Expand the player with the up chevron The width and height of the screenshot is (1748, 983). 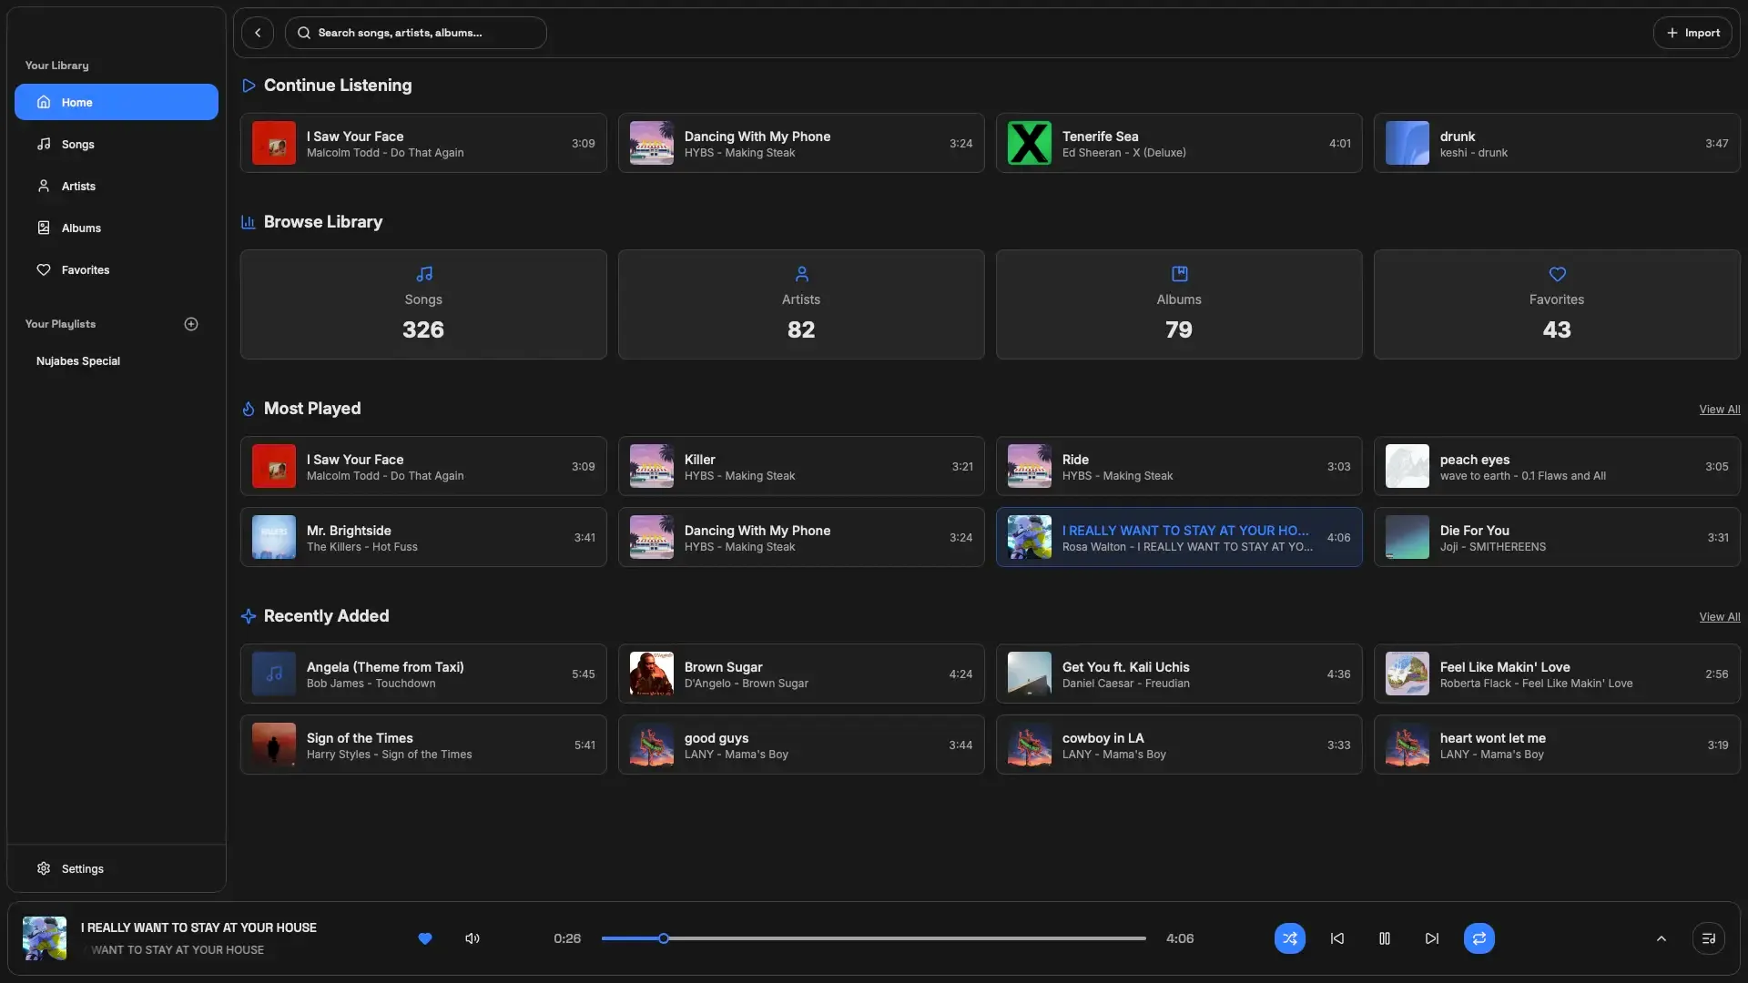click(1662, 938)
